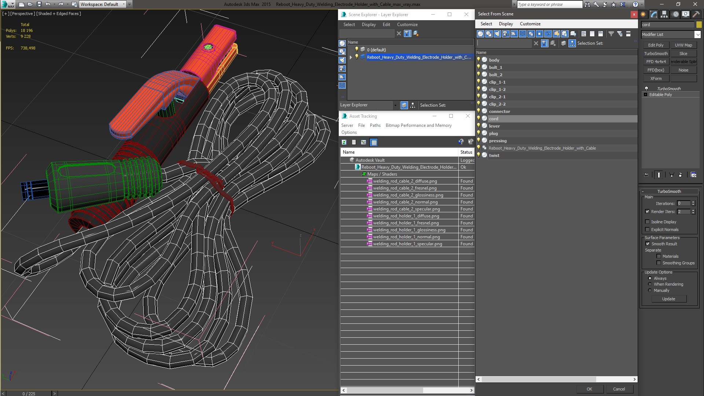This screenshot has height=396, width=704.
Task: Click Refresh icon in Asset Tracking toolbar
Action: (x=344, y=142)
